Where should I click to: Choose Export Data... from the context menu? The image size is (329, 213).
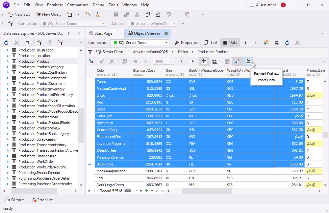pyautogui.click(x=266, y=74)
